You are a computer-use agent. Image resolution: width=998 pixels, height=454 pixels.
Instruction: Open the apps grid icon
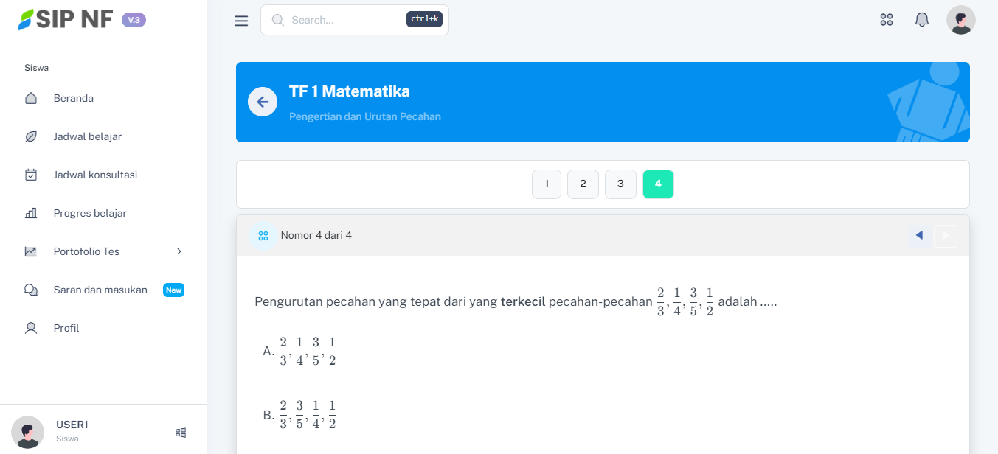click(x=887, y=20)
